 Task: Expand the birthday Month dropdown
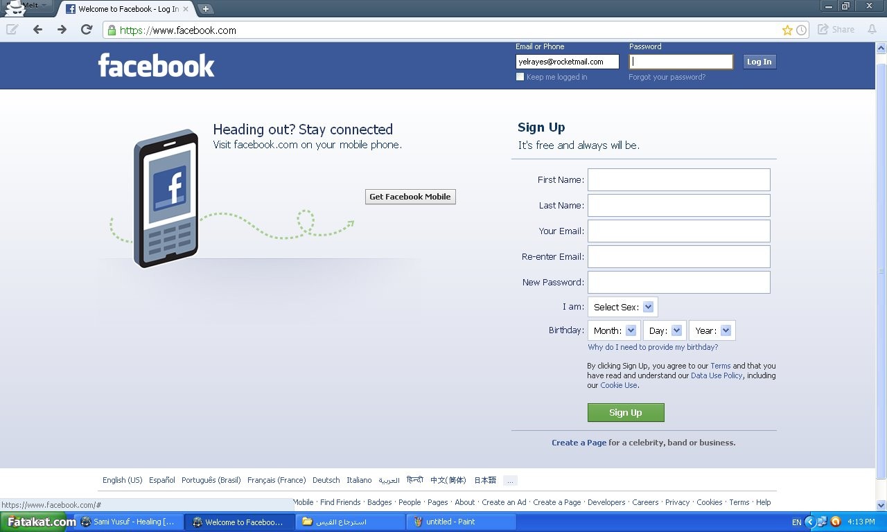(614, 330)
